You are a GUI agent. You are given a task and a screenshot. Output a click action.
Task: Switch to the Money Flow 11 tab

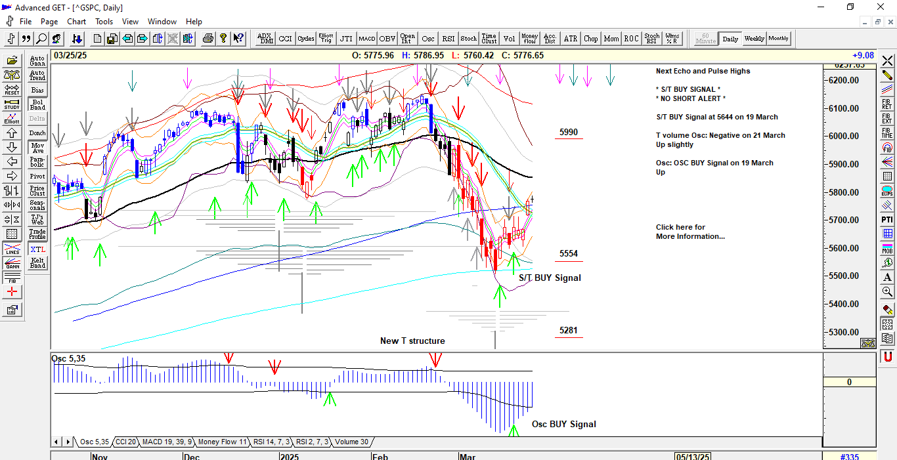[x=222, y=442]
